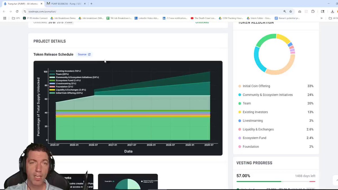Click the Foundation legend dot

tap(240, 147)
